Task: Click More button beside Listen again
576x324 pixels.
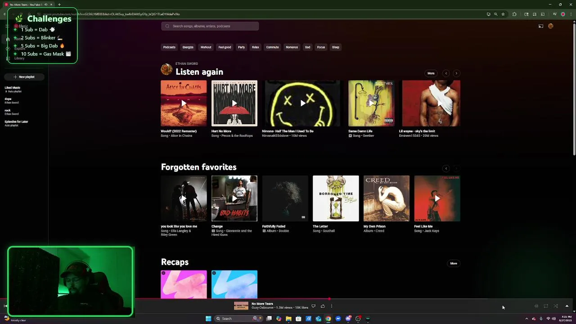Action: (431, 73)
